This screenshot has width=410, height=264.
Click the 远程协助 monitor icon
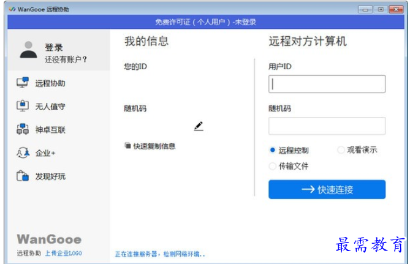[x=23, y=83]
